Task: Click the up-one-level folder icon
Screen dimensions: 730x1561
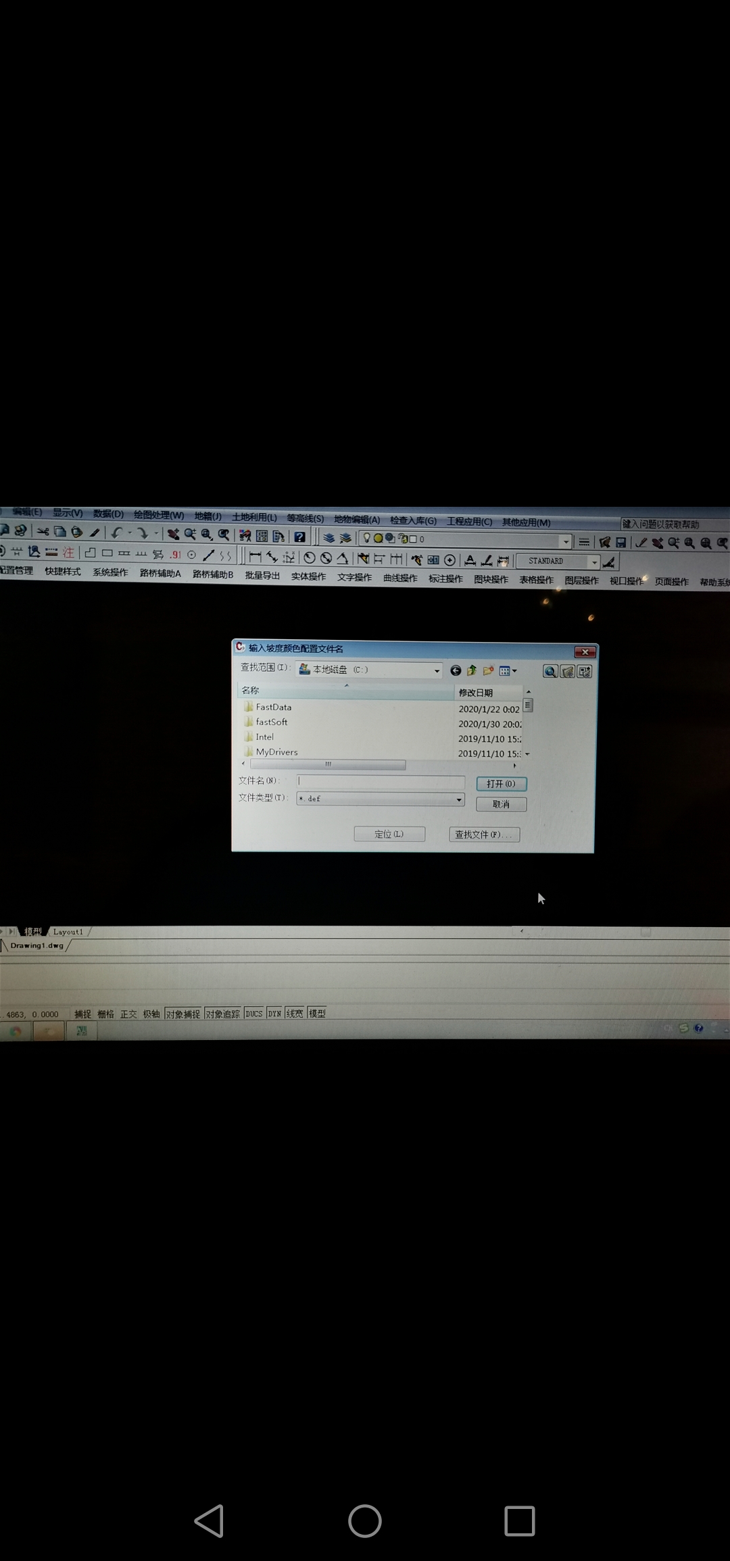Action: pyautogui.click(x=472, y=670)
